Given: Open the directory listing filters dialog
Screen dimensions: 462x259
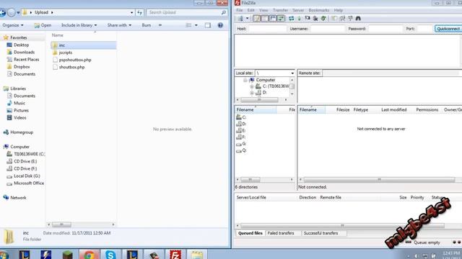Looking at the screenshot, I should 334,19.
